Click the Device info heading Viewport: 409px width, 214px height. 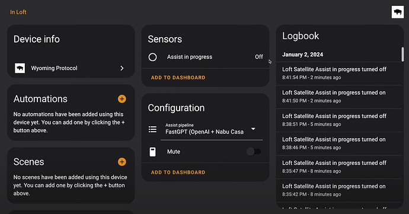[x=37, y=39]
